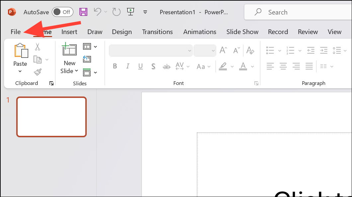The image size is (352, 197).
Task: Click the Strikethrough icon
Action: pos(166,66)
